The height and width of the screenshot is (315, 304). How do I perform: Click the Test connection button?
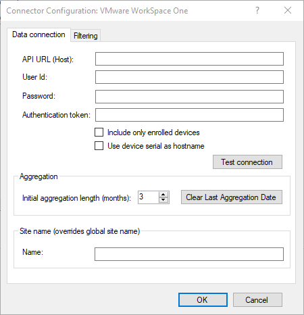click(x=247, y=162)
